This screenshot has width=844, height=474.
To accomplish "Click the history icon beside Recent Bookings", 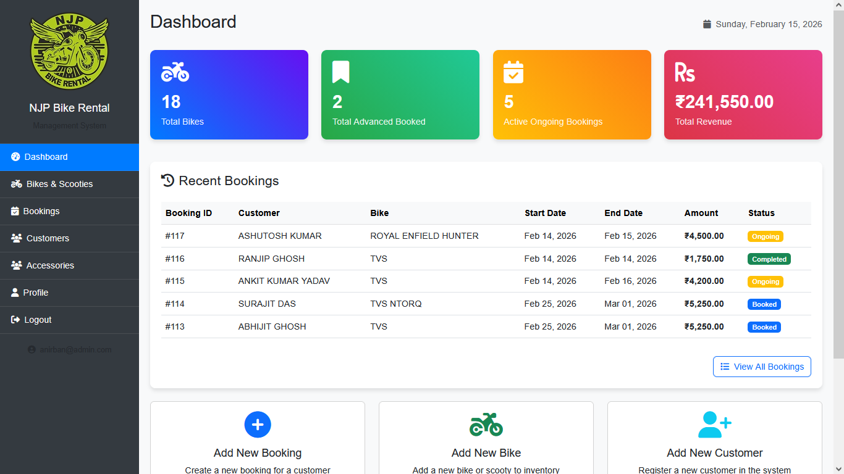I will 167,180.
